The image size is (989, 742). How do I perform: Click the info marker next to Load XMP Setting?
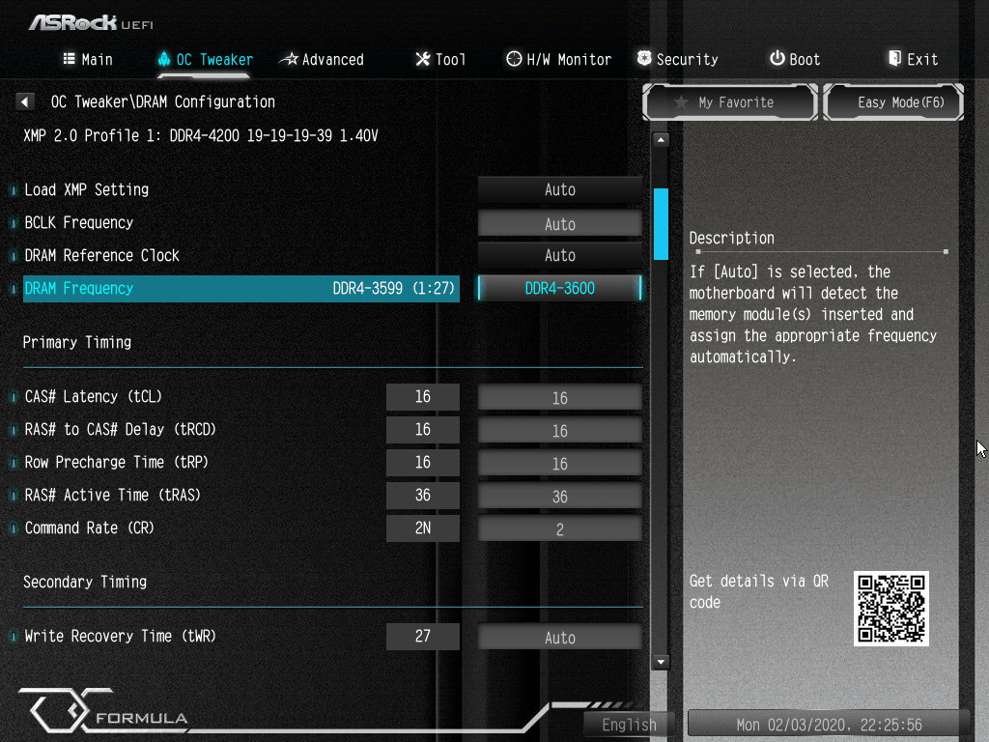[x=13, y=190]
